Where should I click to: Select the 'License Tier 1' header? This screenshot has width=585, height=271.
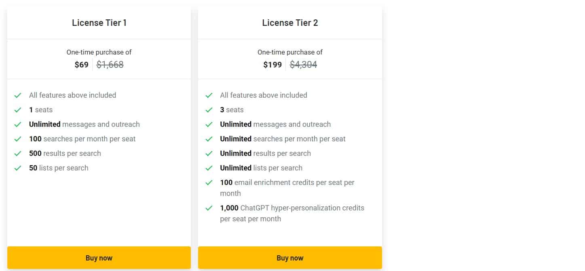coord(99,23)
